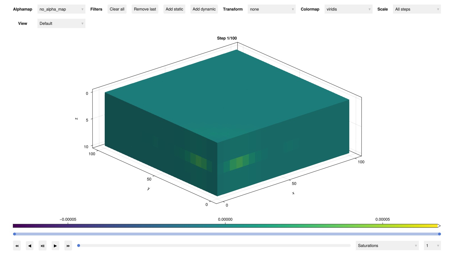
Task: Click the left handle of color range slider
Action: pos(14,234)
